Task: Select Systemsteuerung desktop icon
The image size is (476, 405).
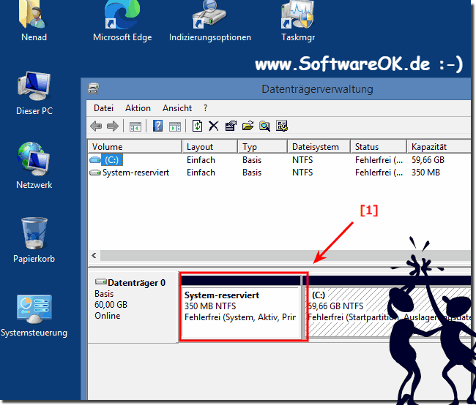Action: coord(34,316)
